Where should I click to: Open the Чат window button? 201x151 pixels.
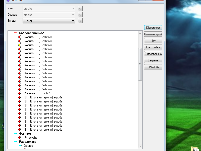(153, 41)
